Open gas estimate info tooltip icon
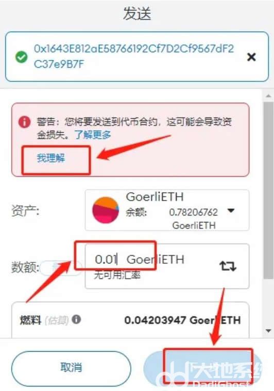 [x=76, y=319]
